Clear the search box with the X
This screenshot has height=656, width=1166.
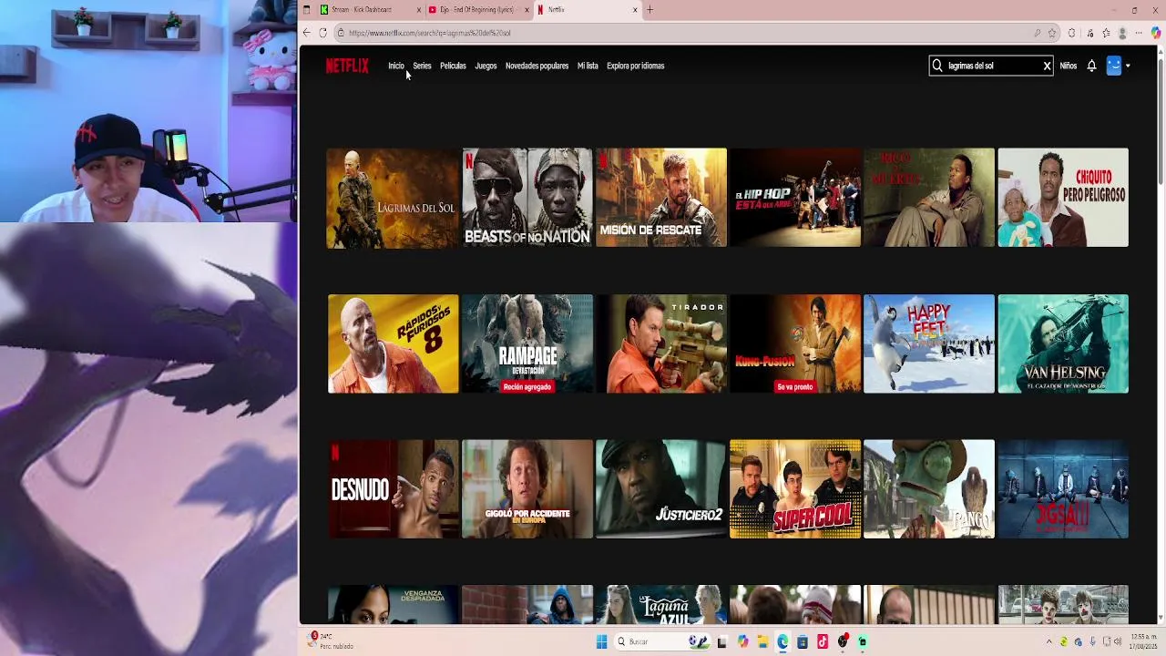click(1047, 66)
